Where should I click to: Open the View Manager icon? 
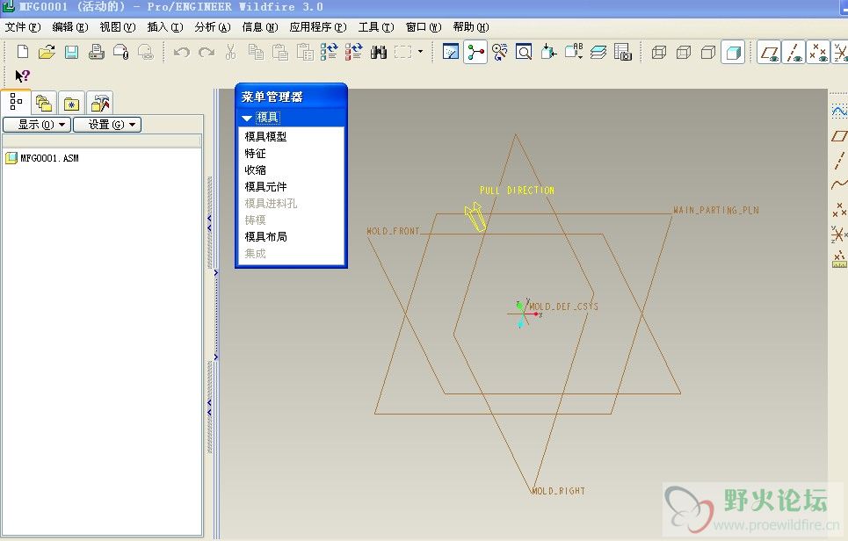[623, 52]
